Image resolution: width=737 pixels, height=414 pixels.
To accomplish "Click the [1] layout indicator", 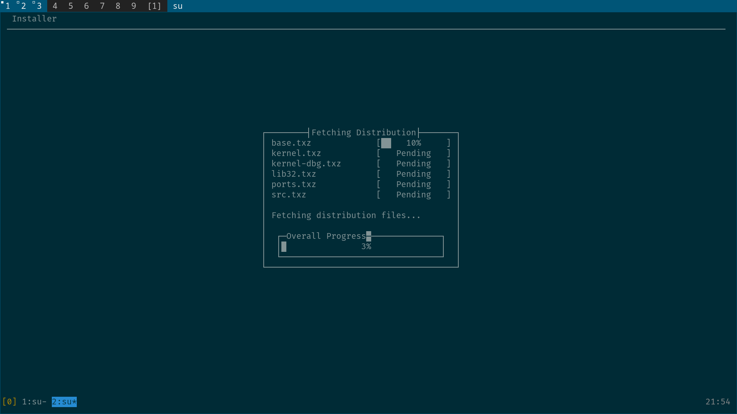I will 154,6.
